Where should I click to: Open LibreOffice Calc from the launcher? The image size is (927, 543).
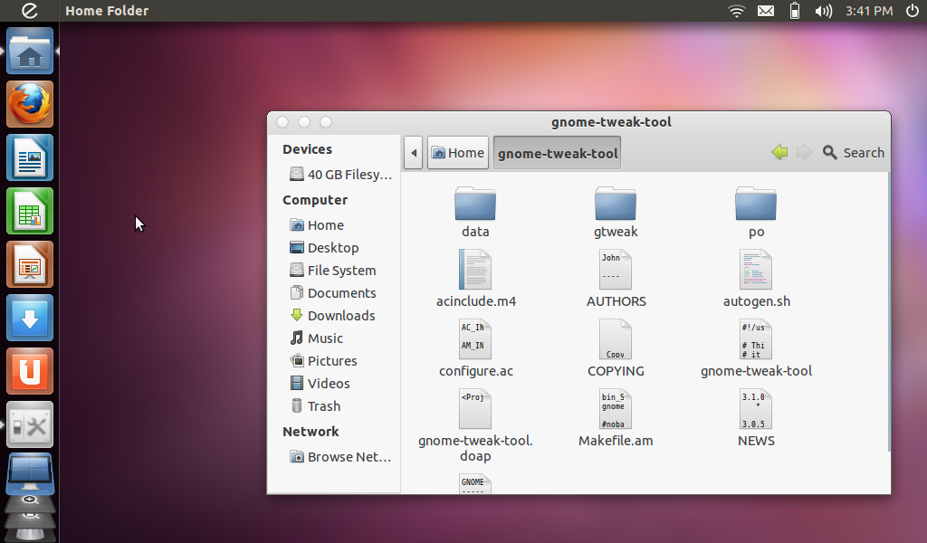click(30, 211)
